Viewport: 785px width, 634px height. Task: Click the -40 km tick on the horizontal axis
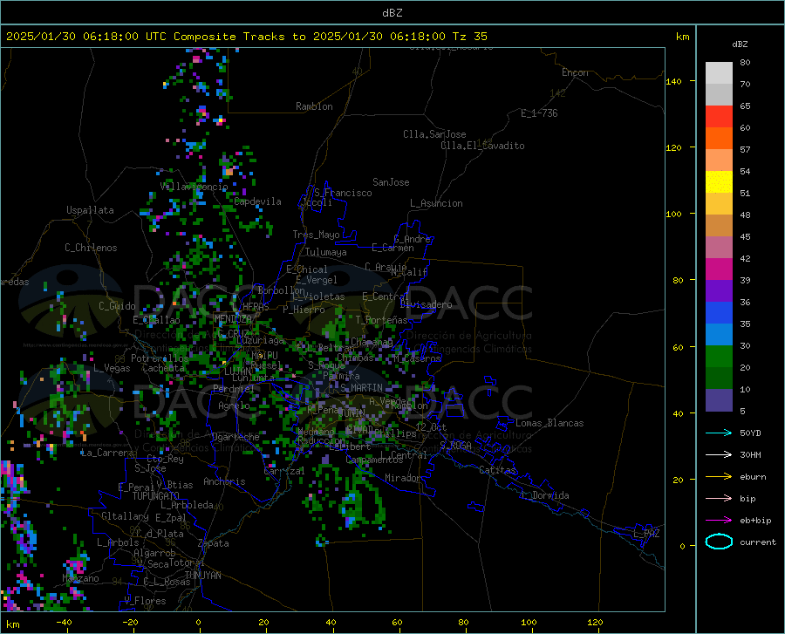click(64, 622)
